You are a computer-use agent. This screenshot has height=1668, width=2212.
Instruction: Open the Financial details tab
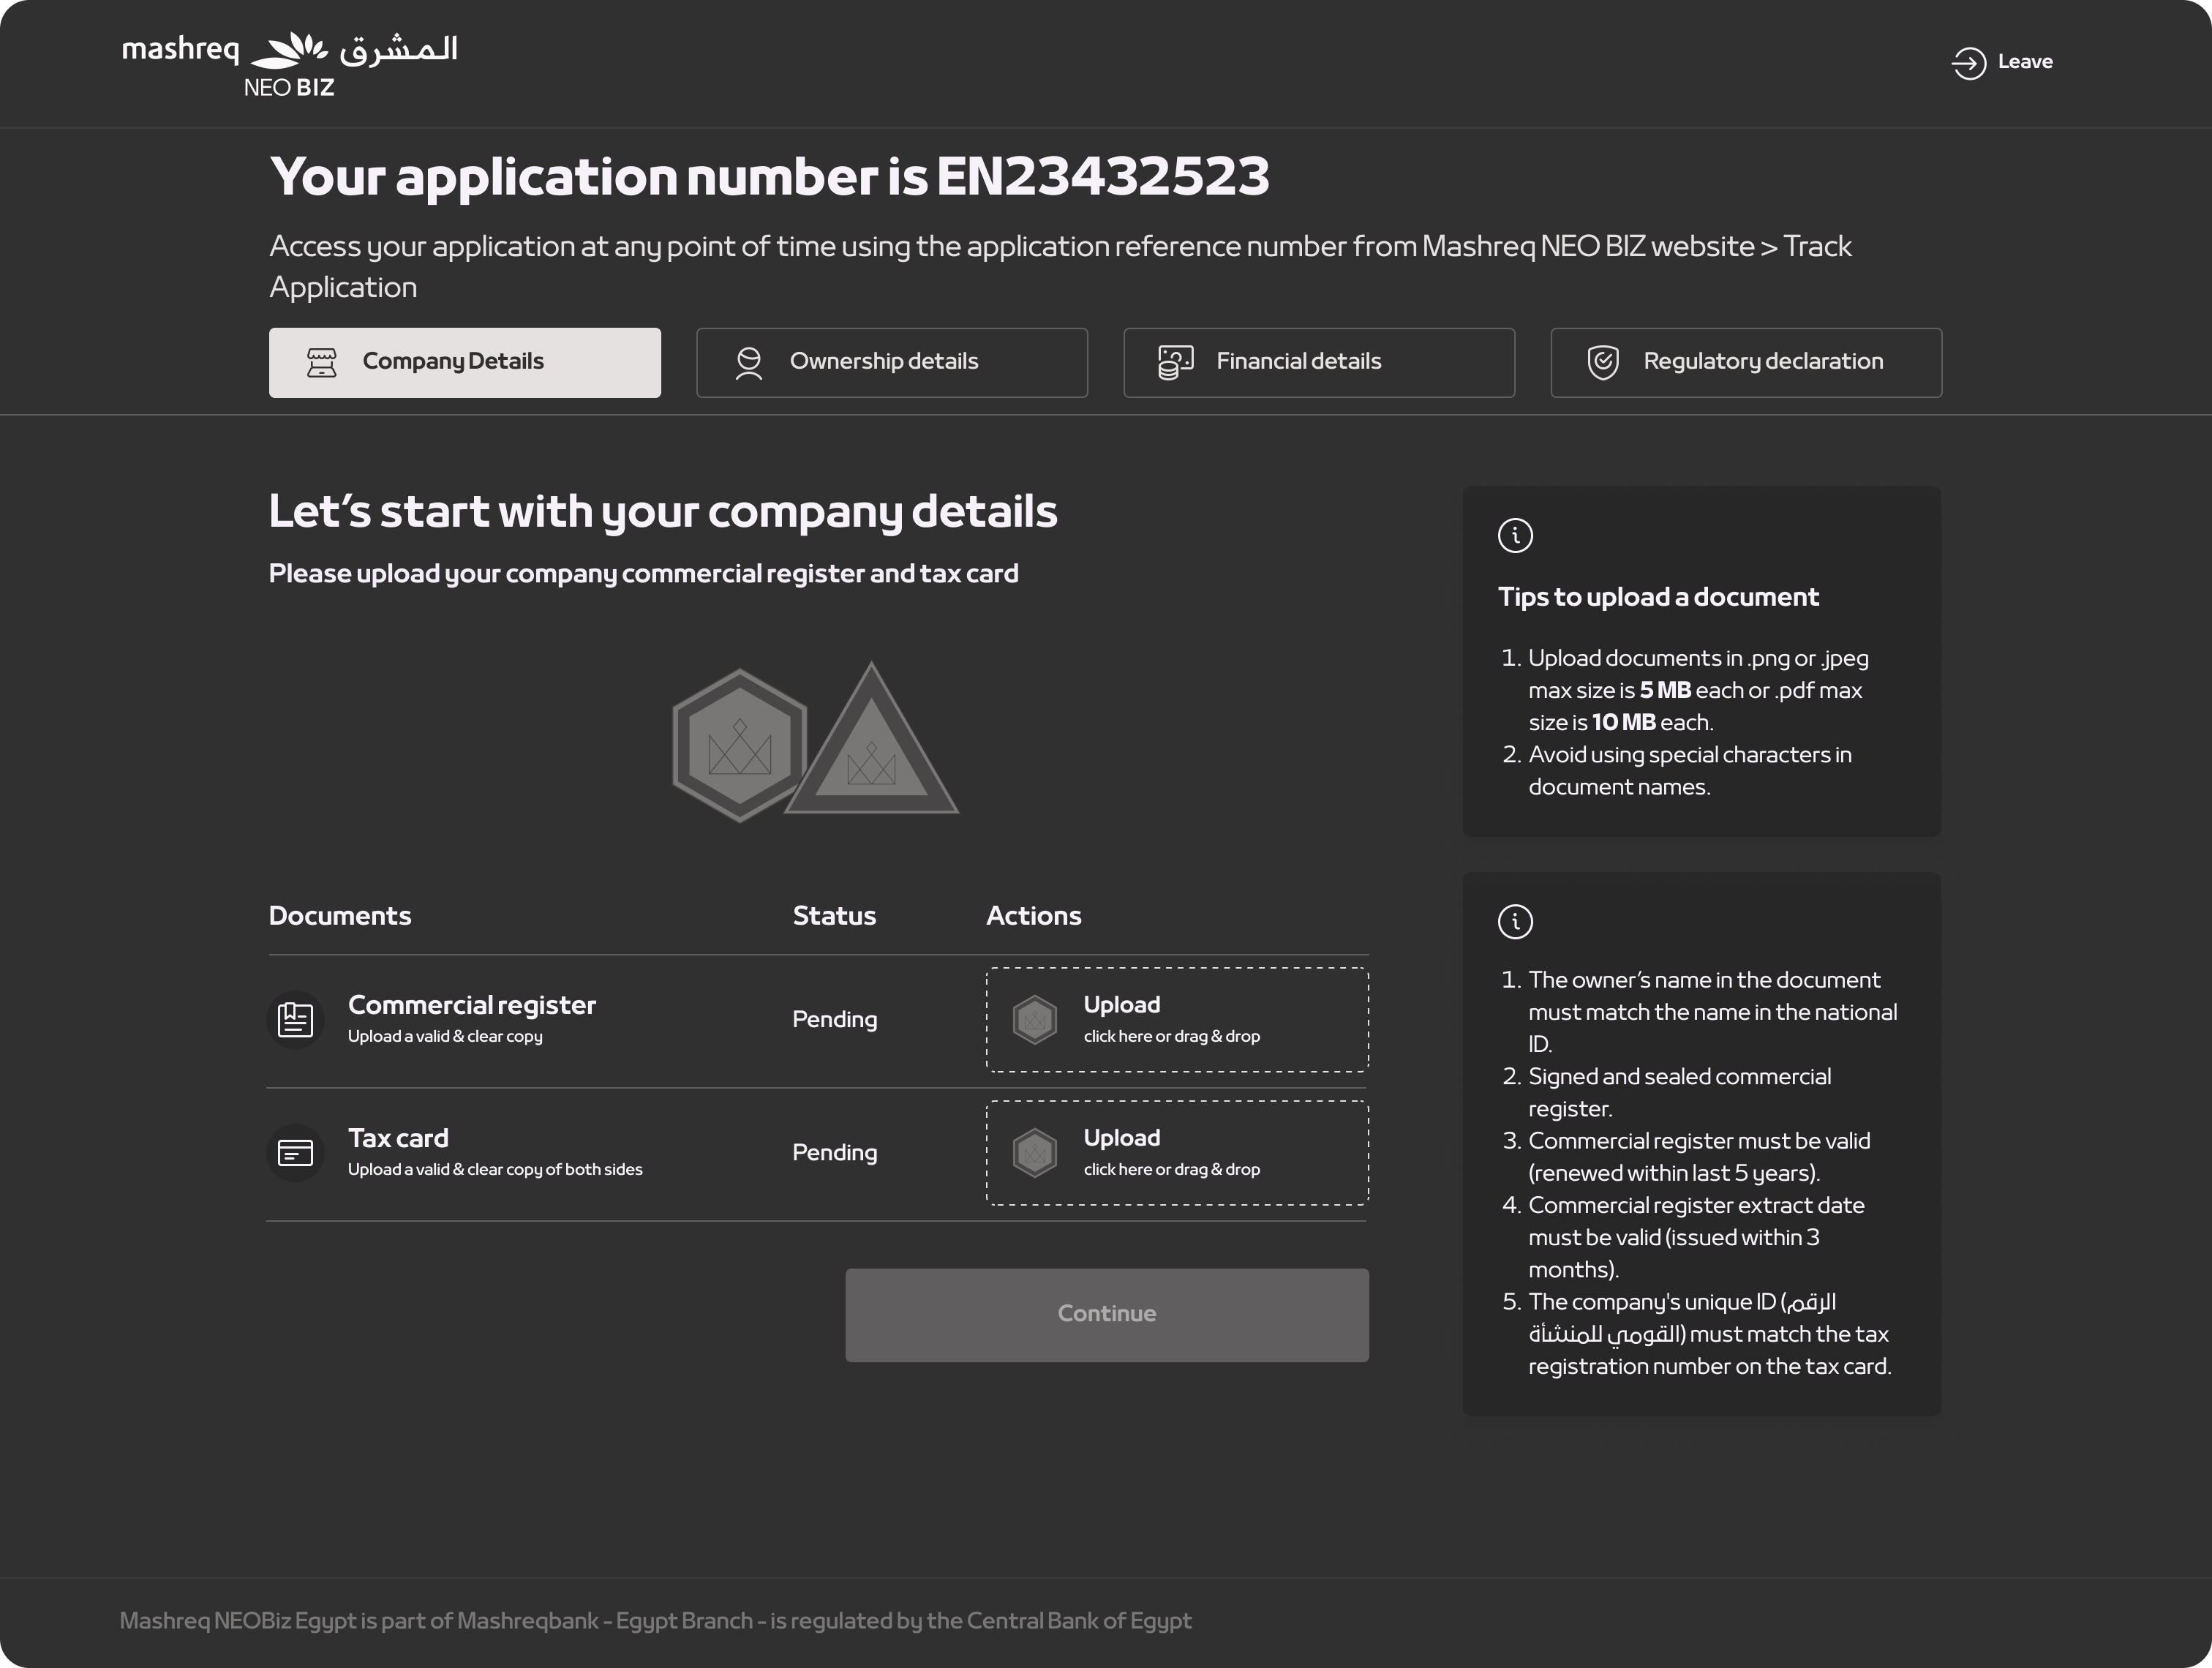[1318, 362]
